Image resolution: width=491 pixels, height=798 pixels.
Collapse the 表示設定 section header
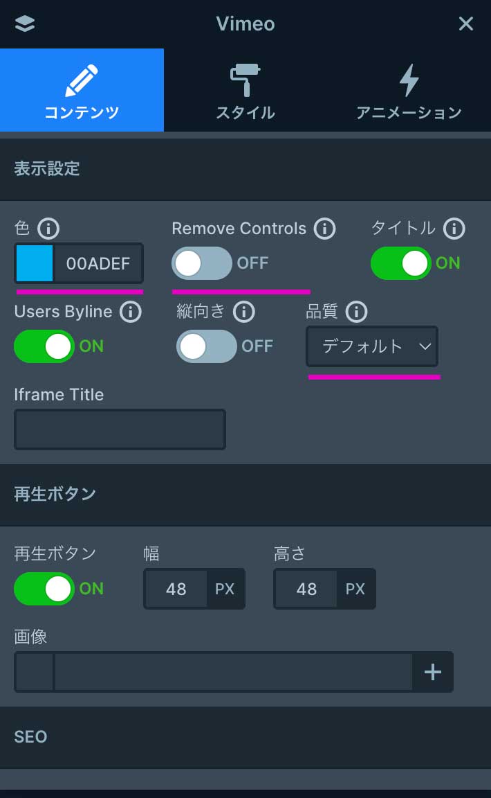coord(245,168)
